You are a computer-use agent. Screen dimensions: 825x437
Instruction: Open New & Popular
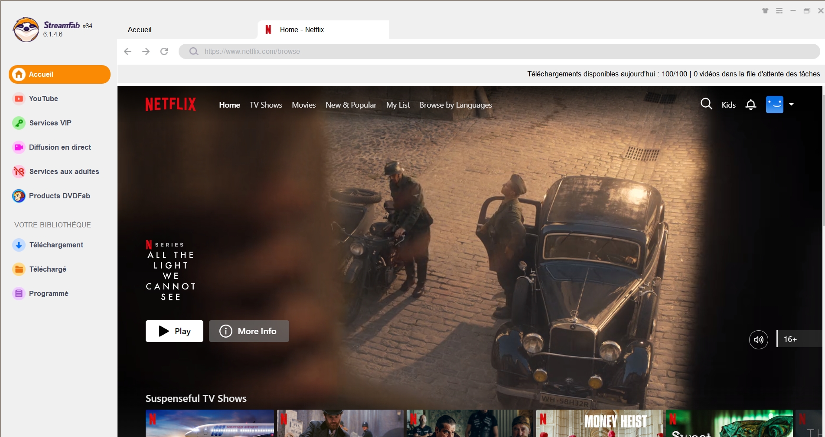351,105
